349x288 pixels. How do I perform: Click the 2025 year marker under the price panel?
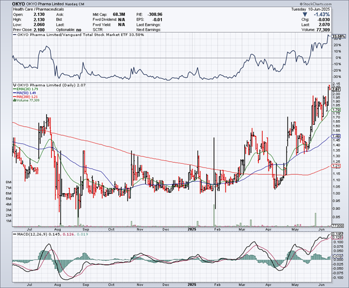[192, 229]
